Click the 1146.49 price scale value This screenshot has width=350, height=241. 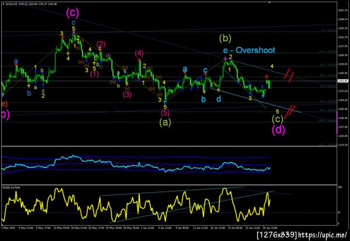342,118
